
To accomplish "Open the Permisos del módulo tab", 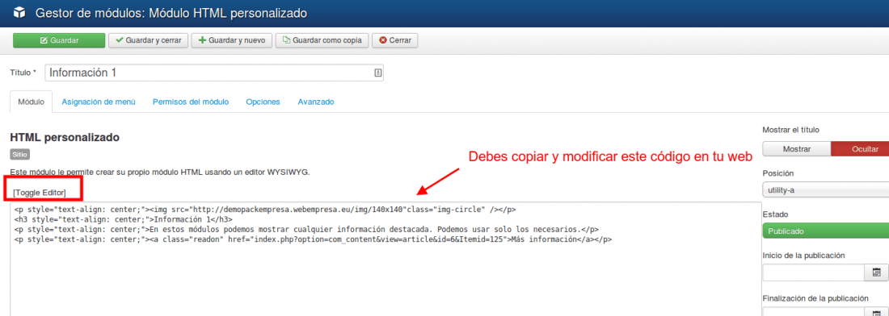I will pos(191,102).
